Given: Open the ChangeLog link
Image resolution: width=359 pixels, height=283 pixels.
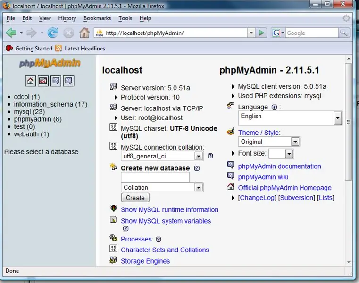Looking at the screenshot, I should pyautogui.click(x=257, y=198).
